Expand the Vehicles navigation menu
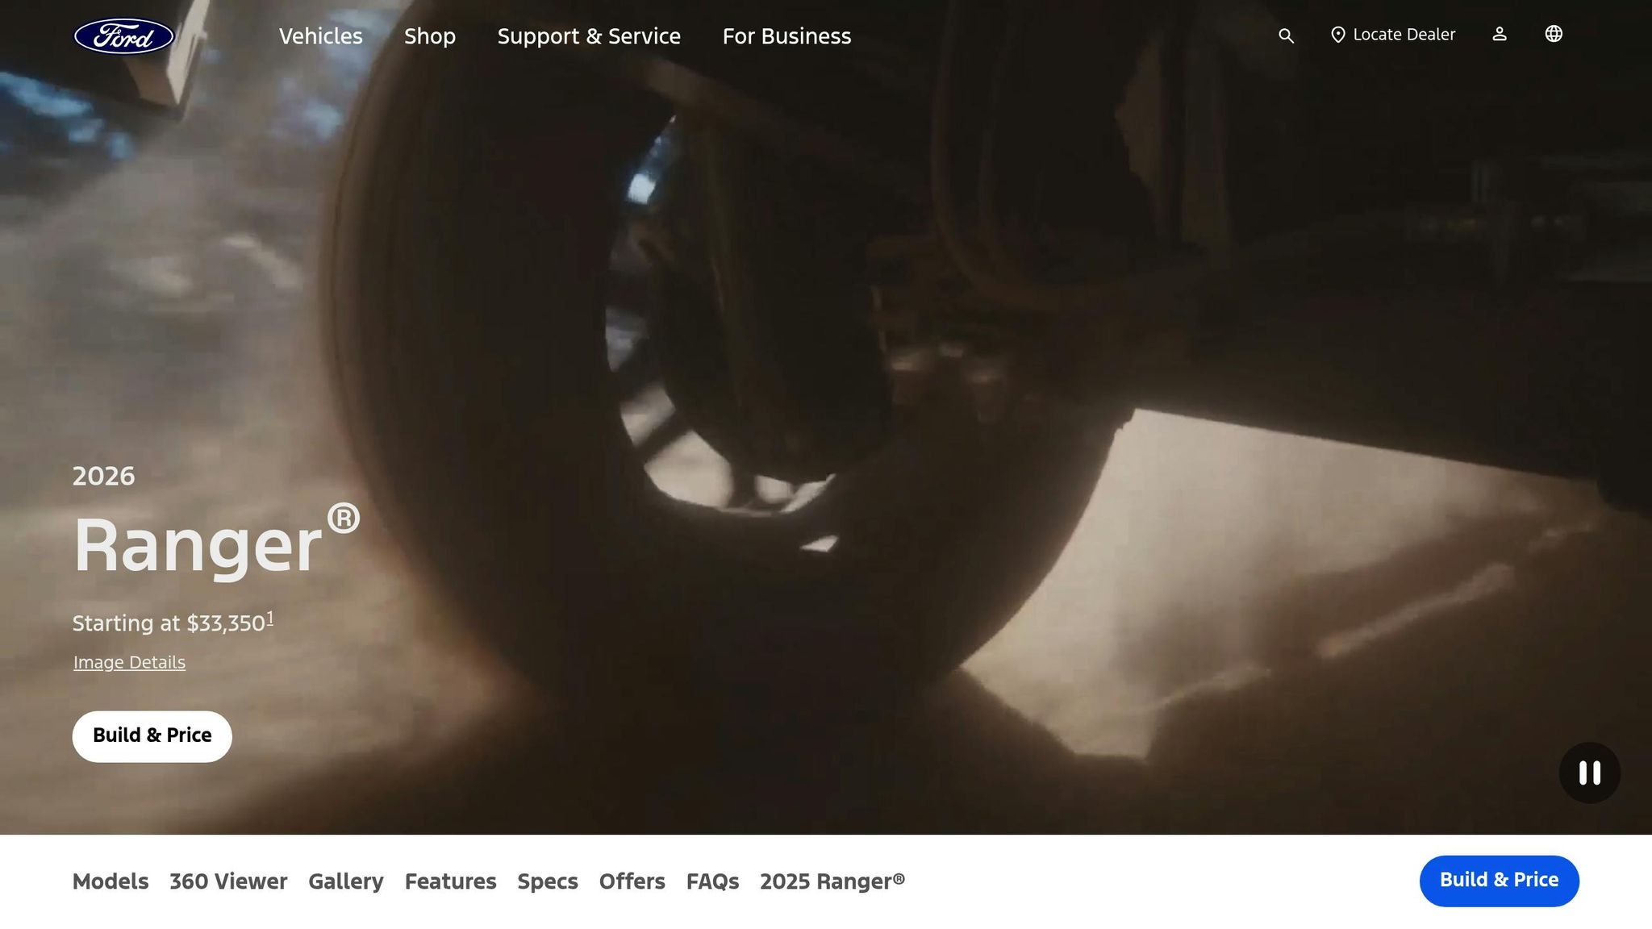1652x929 pixels. [320, 36]
